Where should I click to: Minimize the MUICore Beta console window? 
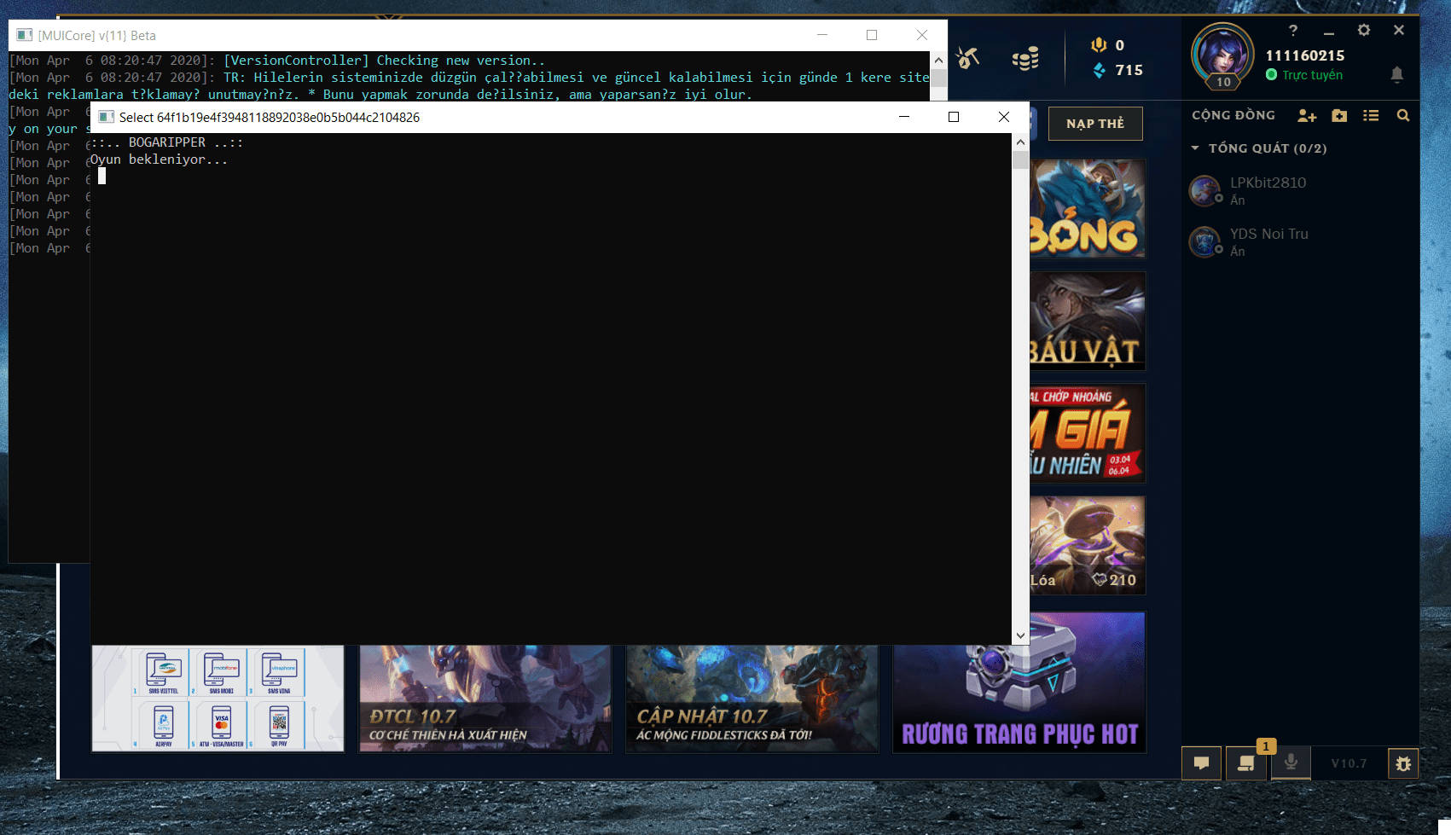pos(822,35)
